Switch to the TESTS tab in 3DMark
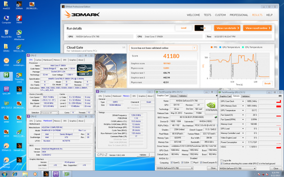Viewport: 284px width, 177px height. pyautogui.click(x=207, y=15)
